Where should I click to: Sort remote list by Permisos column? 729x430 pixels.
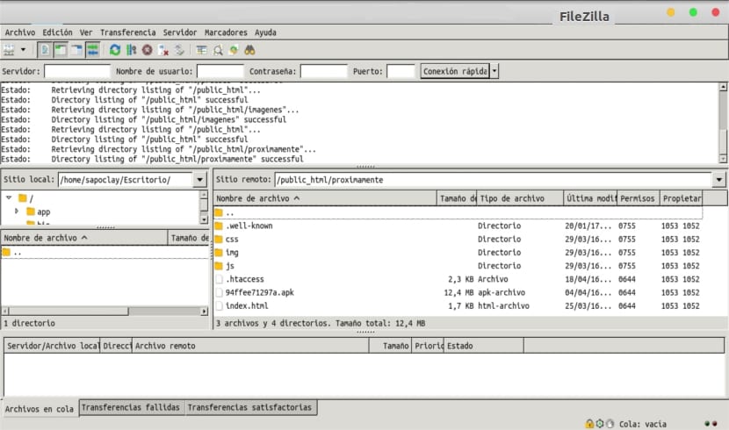click(639, 198)
